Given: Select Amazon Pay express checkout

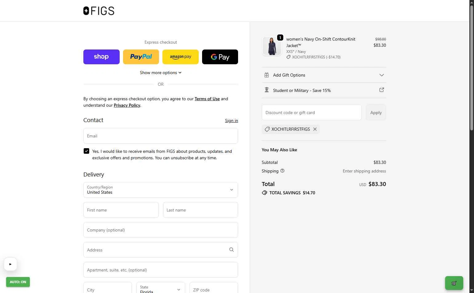Looking at the screenshot, I should [x=181, y=57].
